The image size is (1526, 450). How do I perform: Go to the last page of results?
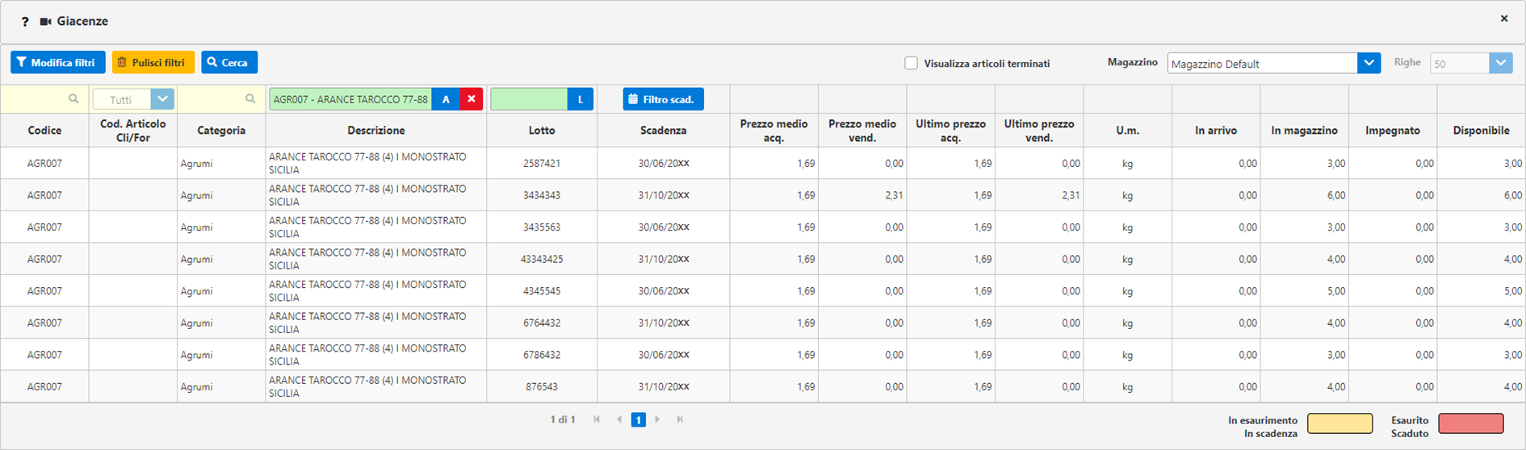680,419
